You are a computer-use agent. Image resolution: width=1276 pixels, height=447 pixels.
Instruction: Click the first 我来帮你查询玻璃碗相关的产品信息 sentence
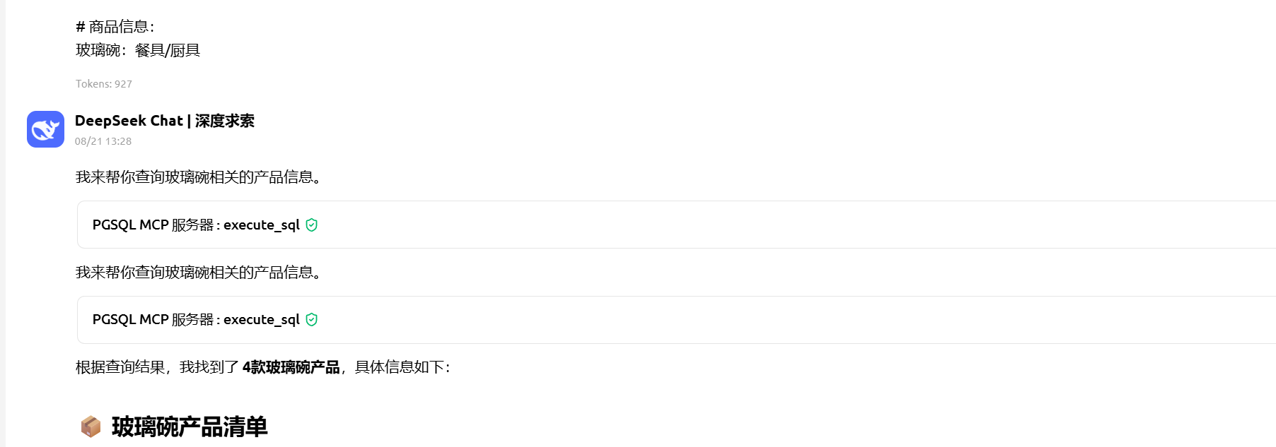click(199, 177)
